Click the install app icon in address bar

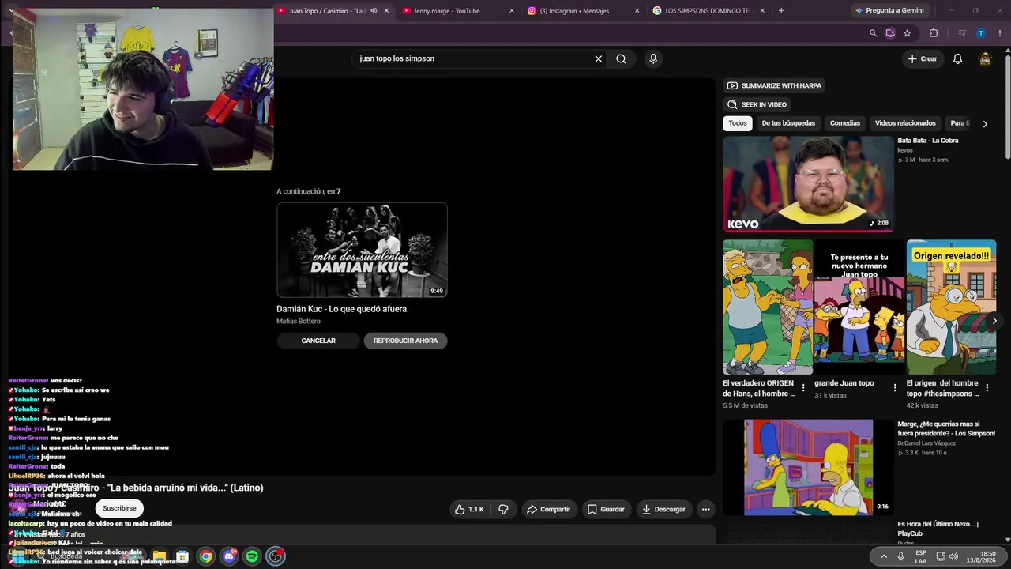(890, 33)
